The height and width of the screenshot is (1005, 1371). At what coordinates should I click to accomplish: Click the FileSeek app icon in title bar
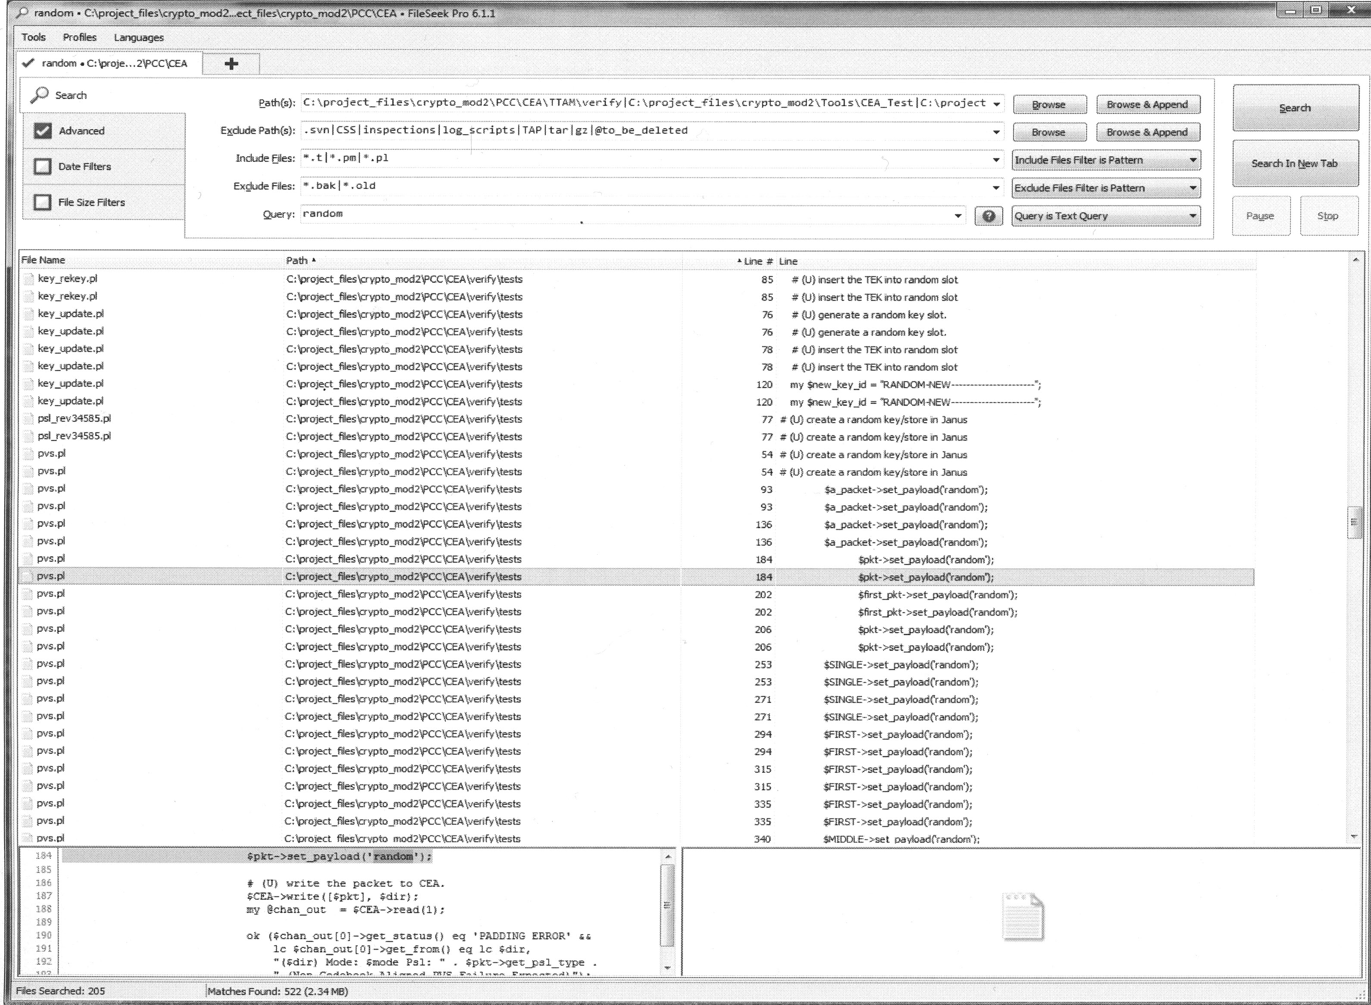(x=22, y=13)
